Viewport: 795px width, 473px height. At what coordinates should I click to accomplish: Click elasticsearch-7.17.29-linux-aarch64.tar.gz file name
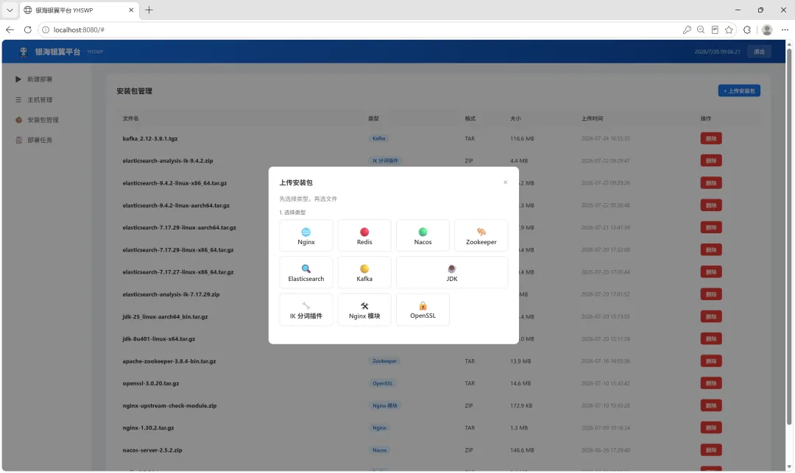click(179, 227)
